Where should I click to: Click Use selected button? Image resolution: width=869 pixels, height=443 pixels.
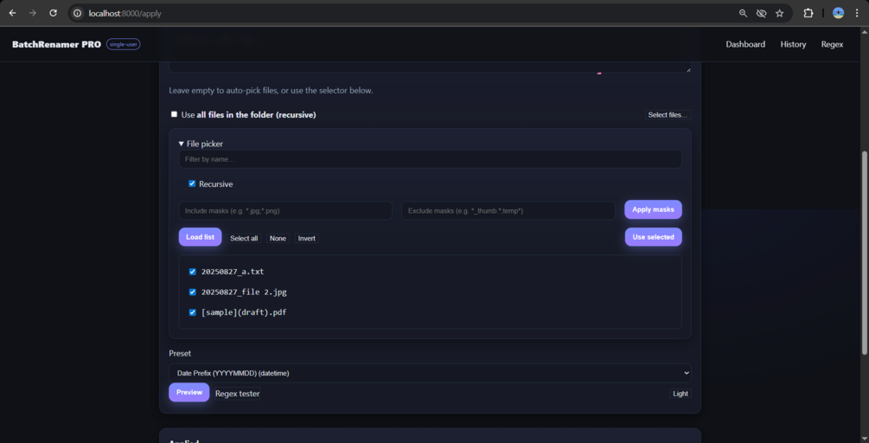pyautogui.click(x=654, y=237)
